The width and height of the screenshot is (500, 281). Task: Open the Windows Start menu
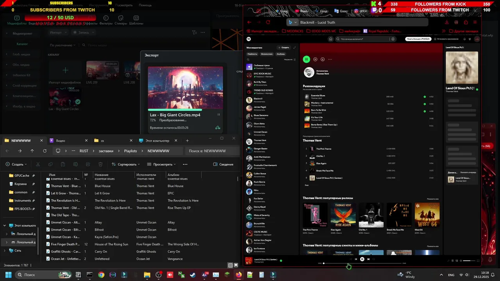click(8, 275)
